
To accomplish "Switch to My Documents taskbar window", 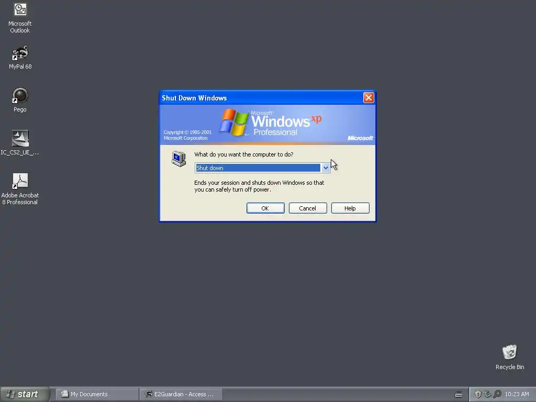I will [x=97, y=394].
